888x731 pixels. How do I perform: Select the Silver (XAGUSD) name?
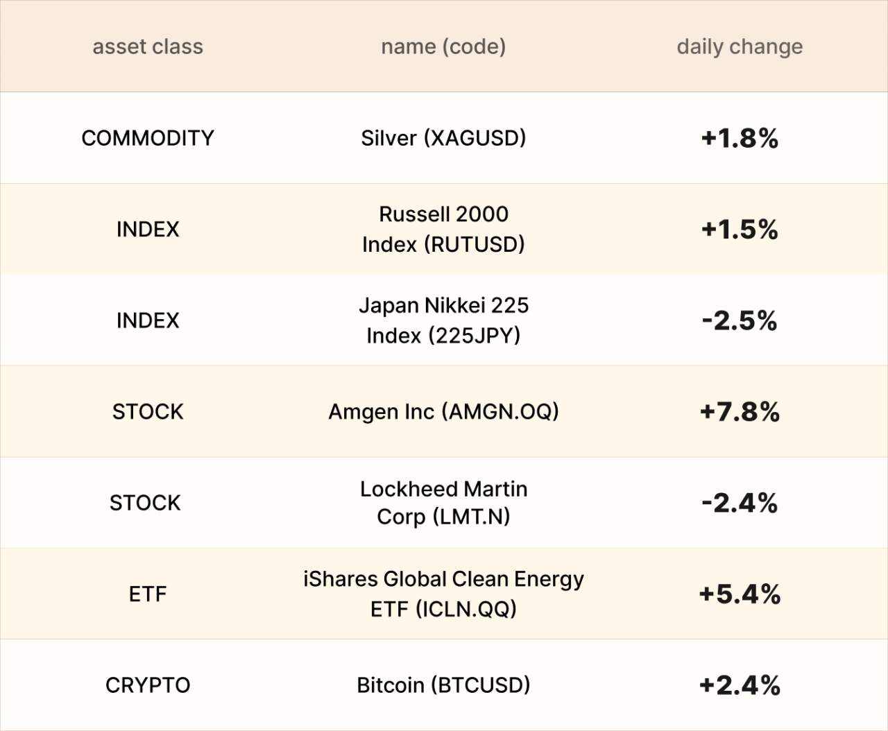[443, 138]
